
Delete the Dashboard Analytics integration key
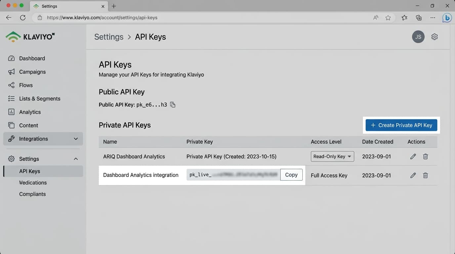coord(426,175)
